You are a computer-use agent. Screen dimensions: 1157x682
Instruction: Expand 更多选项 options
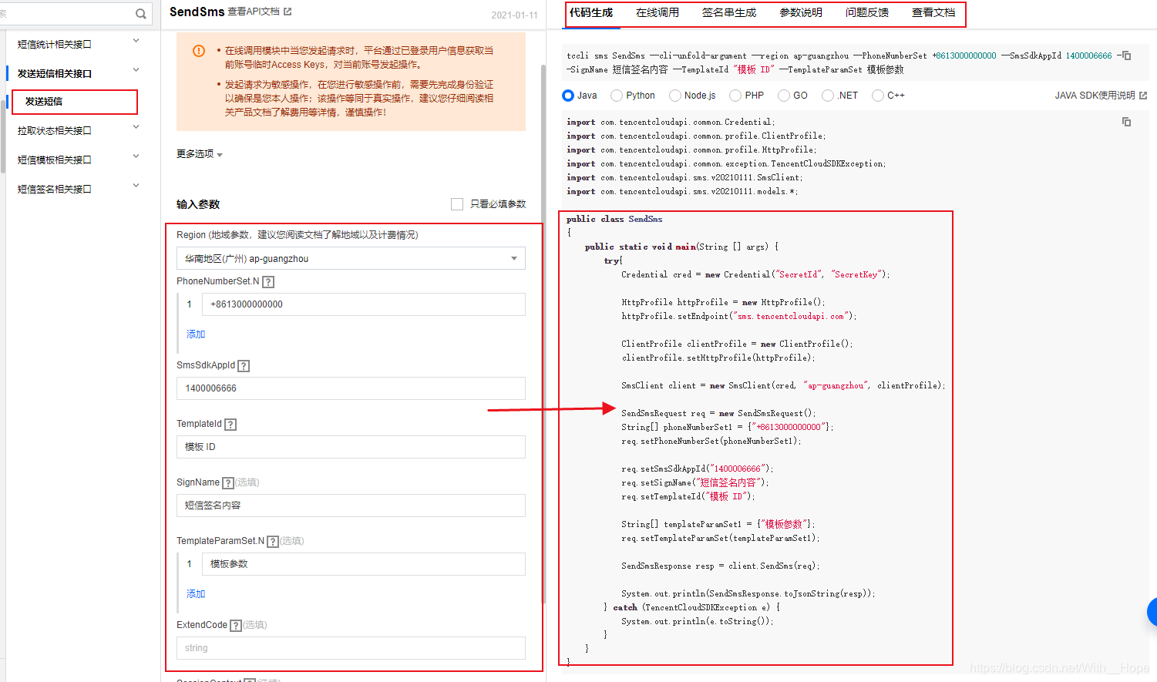200,154
